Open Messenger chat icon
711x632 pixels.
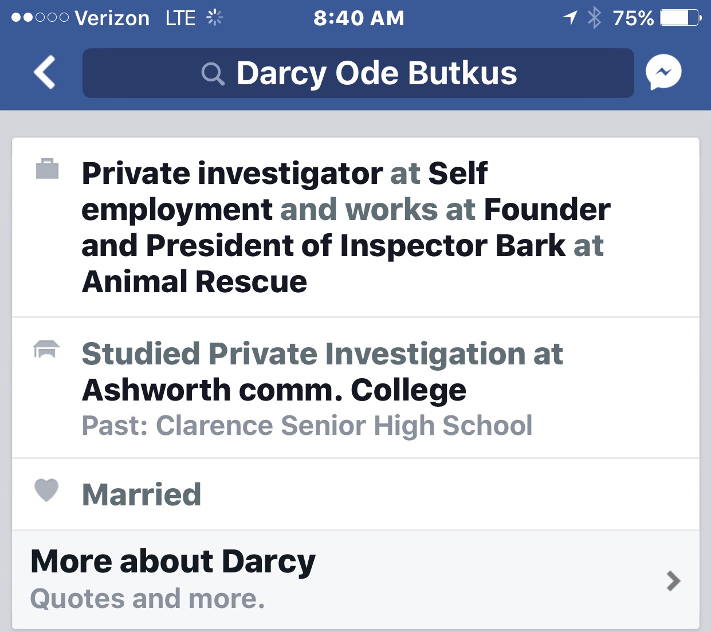(x=663, y=72)
